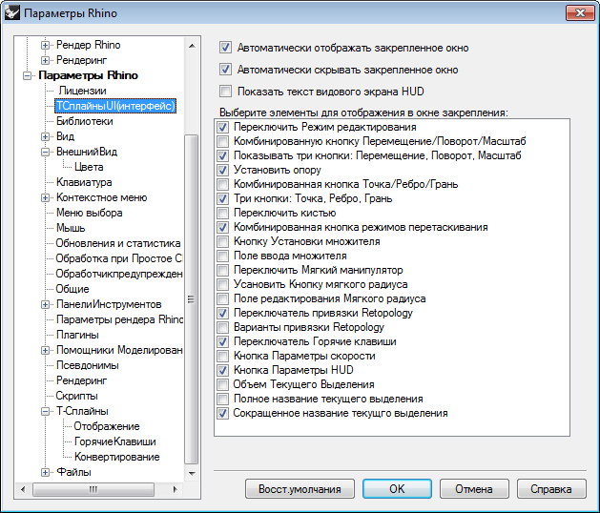The height and width of the screenshot is (513, 600).
Task: Open Скрипты in the options tree
Action: point(76,396)
